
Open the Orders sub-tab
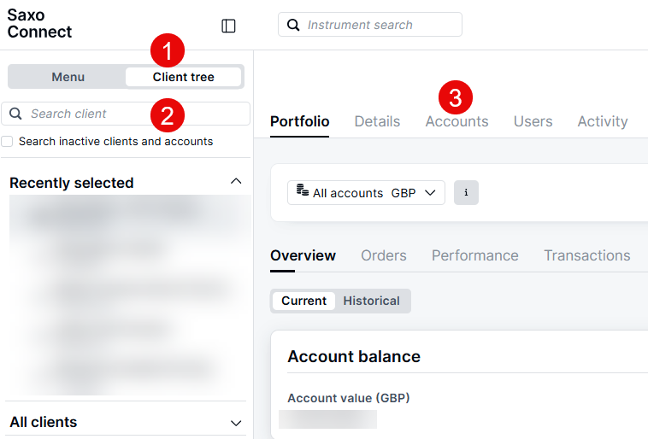[x=383, y=255]
